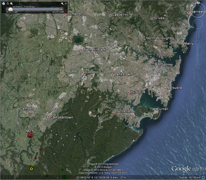
Task: Click the Wetherill Park placemark
Action: click(81, 50)
